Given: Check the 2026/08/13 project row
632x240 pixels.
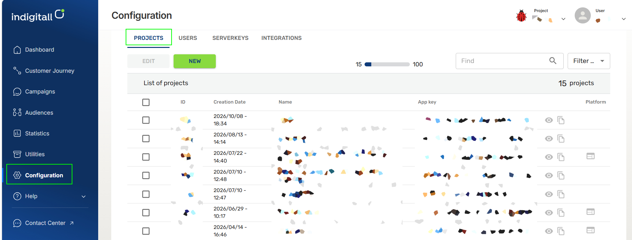Looking at the screenshot, I should (146, 138).
